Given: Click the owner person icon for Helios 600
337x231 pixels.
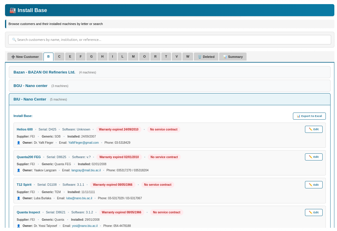Looking at the screenshot, I should coord(19,143).
